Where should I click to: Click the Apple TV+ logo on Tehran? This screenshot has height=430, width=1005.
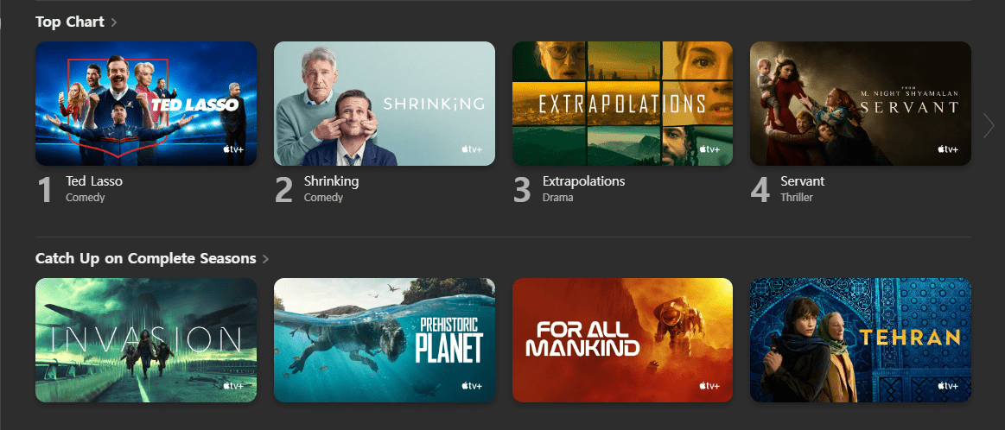click(947, 386)
